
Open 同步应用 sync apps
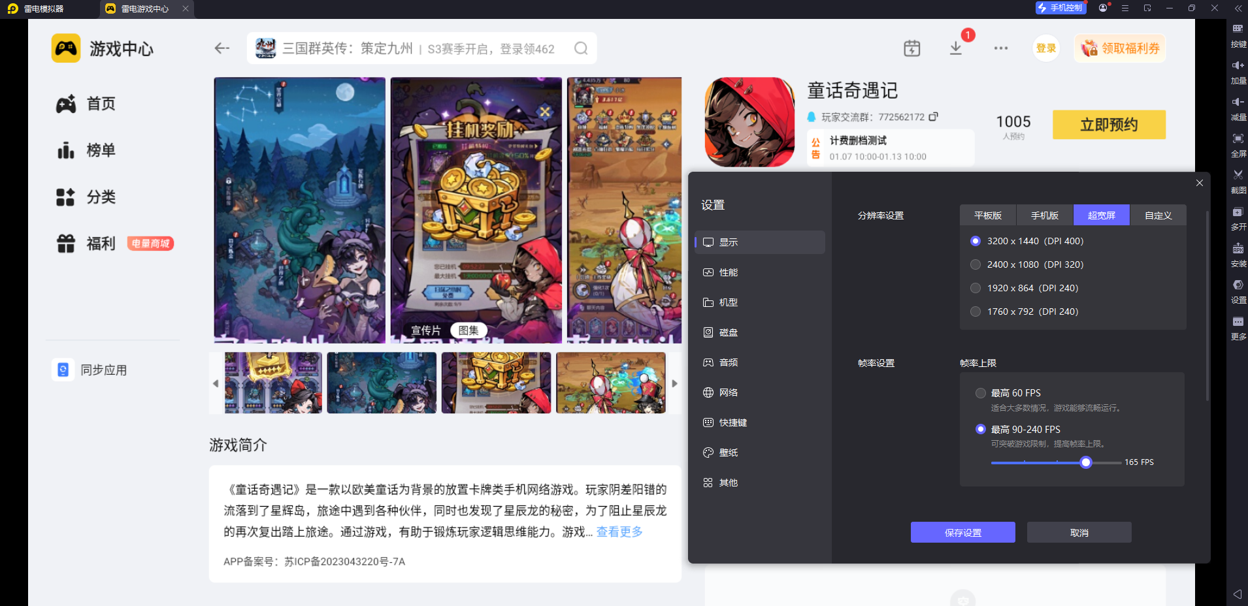[90, 370]
